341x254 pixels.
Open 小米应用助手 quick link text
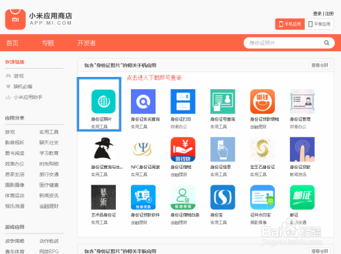(x=28, y=97)
